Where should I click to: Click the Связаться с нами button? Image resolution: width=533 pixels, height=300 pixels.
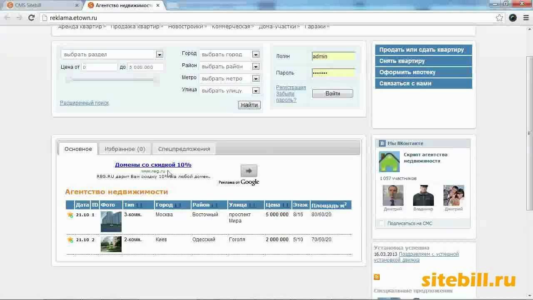click(x=423, y=83)
